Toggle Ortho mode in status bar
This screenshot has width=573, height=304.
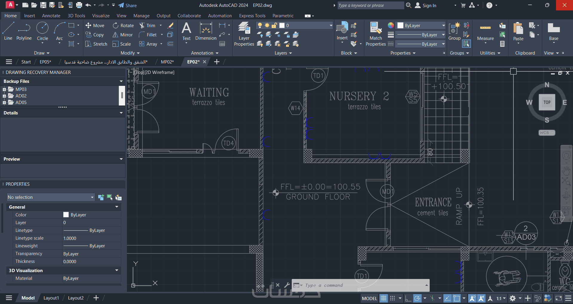[408, 298]
